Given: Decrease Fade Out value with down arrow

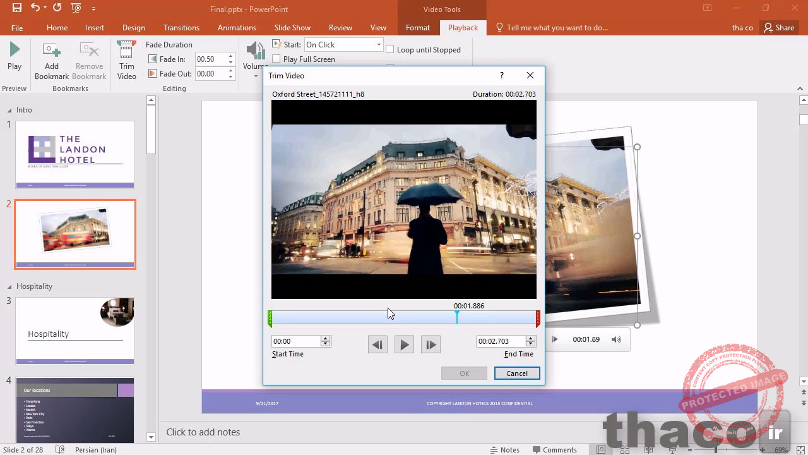Looking at the screenshot, I should tap(230, 76).
